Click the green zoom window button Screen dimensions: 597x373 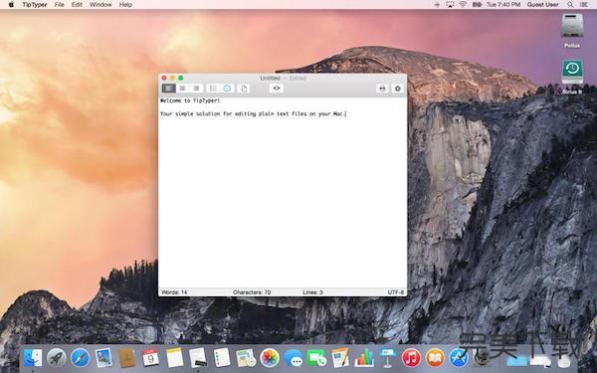[181, 78]
